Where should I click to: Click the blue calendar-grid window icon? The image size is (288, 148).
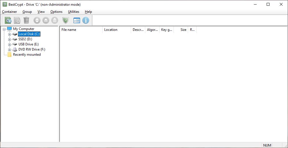coord(77,20)
